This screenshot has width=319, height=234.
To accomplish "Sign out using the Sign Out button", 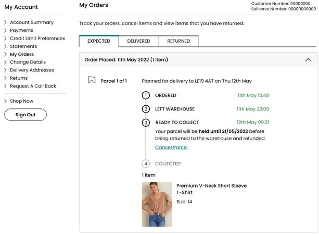I will coord(25,115).
